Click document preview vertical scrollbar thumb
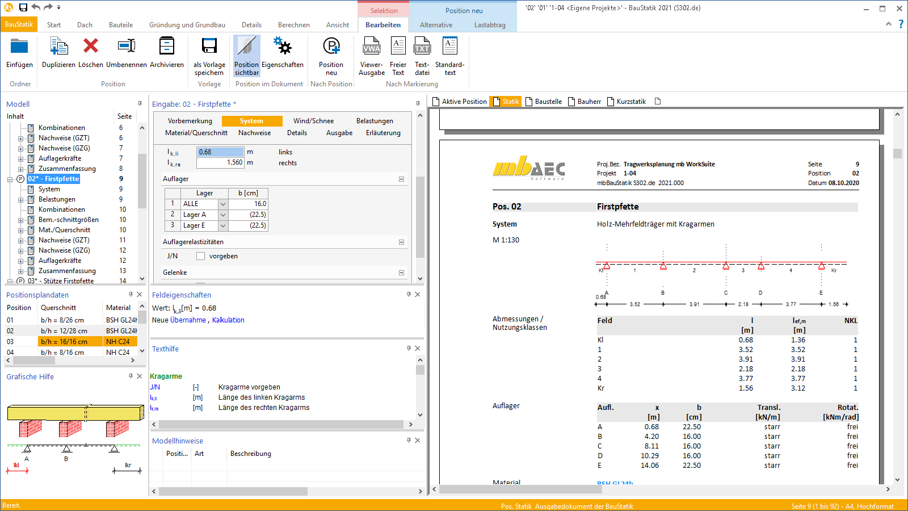The width and height of the screenshot is (908, 511). tap(897, 153)
